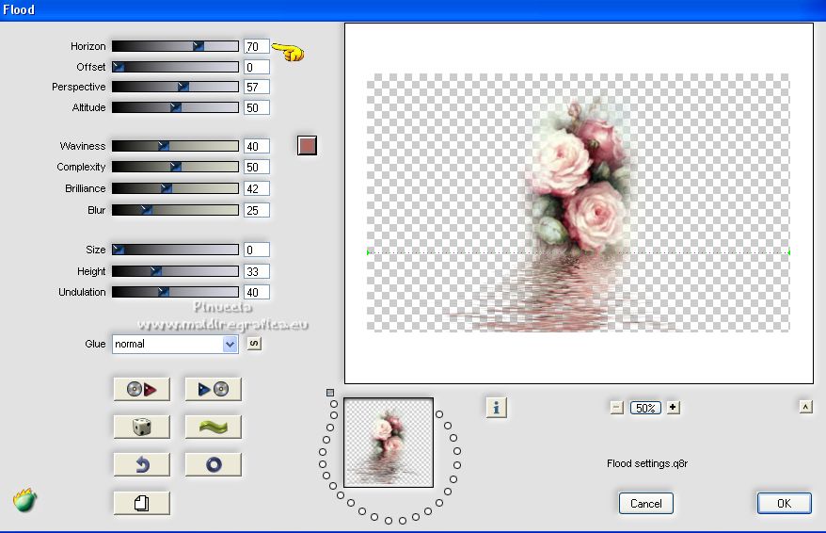The image size is (826, 533).
Task: Click the dice randomize button
Action: click(142, 427)
